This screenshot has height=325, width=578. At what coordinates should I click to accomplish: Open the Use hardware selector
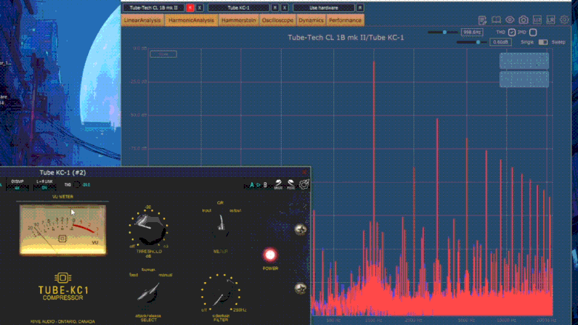coord(323,7)
